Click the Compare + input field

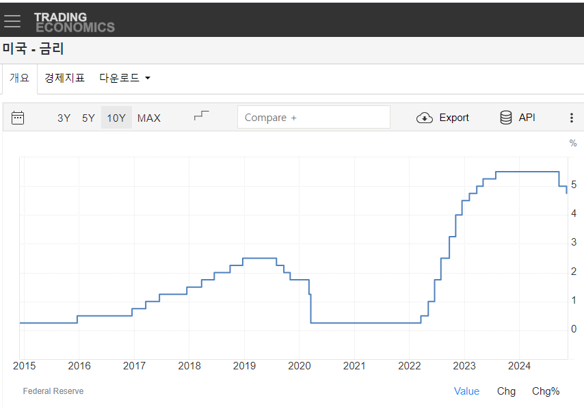pos(314,118)
